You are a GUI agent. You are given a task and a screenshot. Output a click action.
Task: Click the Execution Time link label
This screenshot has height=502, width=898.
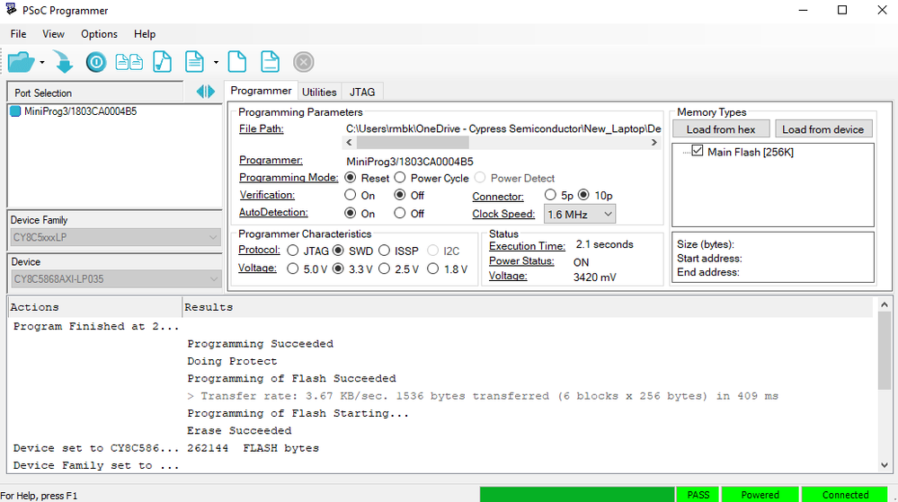(x=527, y=246)
